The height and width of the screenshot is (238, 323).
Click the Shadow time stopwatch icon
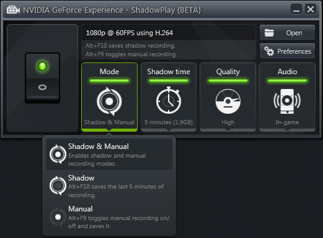click(x=169, y=100)
